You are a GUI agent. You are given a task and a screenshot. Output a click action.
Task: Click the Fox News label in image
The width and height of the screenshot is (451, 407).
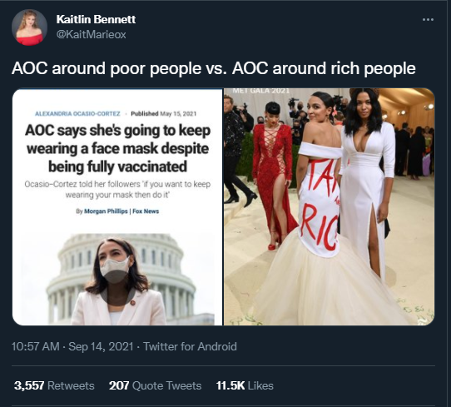coord(146,211)
